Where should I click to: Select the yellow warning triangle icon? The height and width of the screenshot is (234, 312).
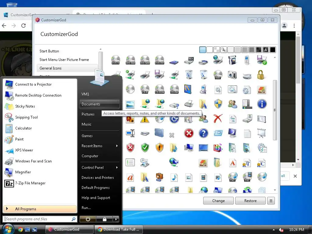(x=145, y=119)
